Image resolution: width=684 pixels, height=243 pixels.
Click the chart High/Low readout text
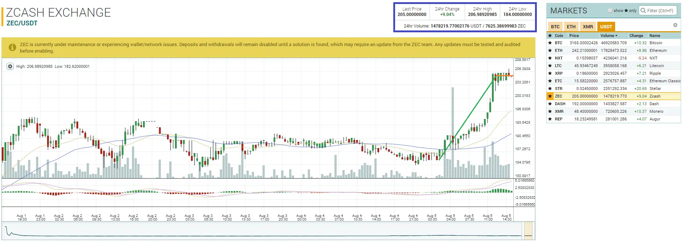pos(53,66)
